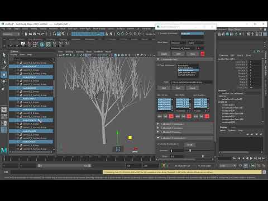The image size is (268, 201).
Task: Toggle Snap to curves magnet icon
Action: tap(123, 34)
